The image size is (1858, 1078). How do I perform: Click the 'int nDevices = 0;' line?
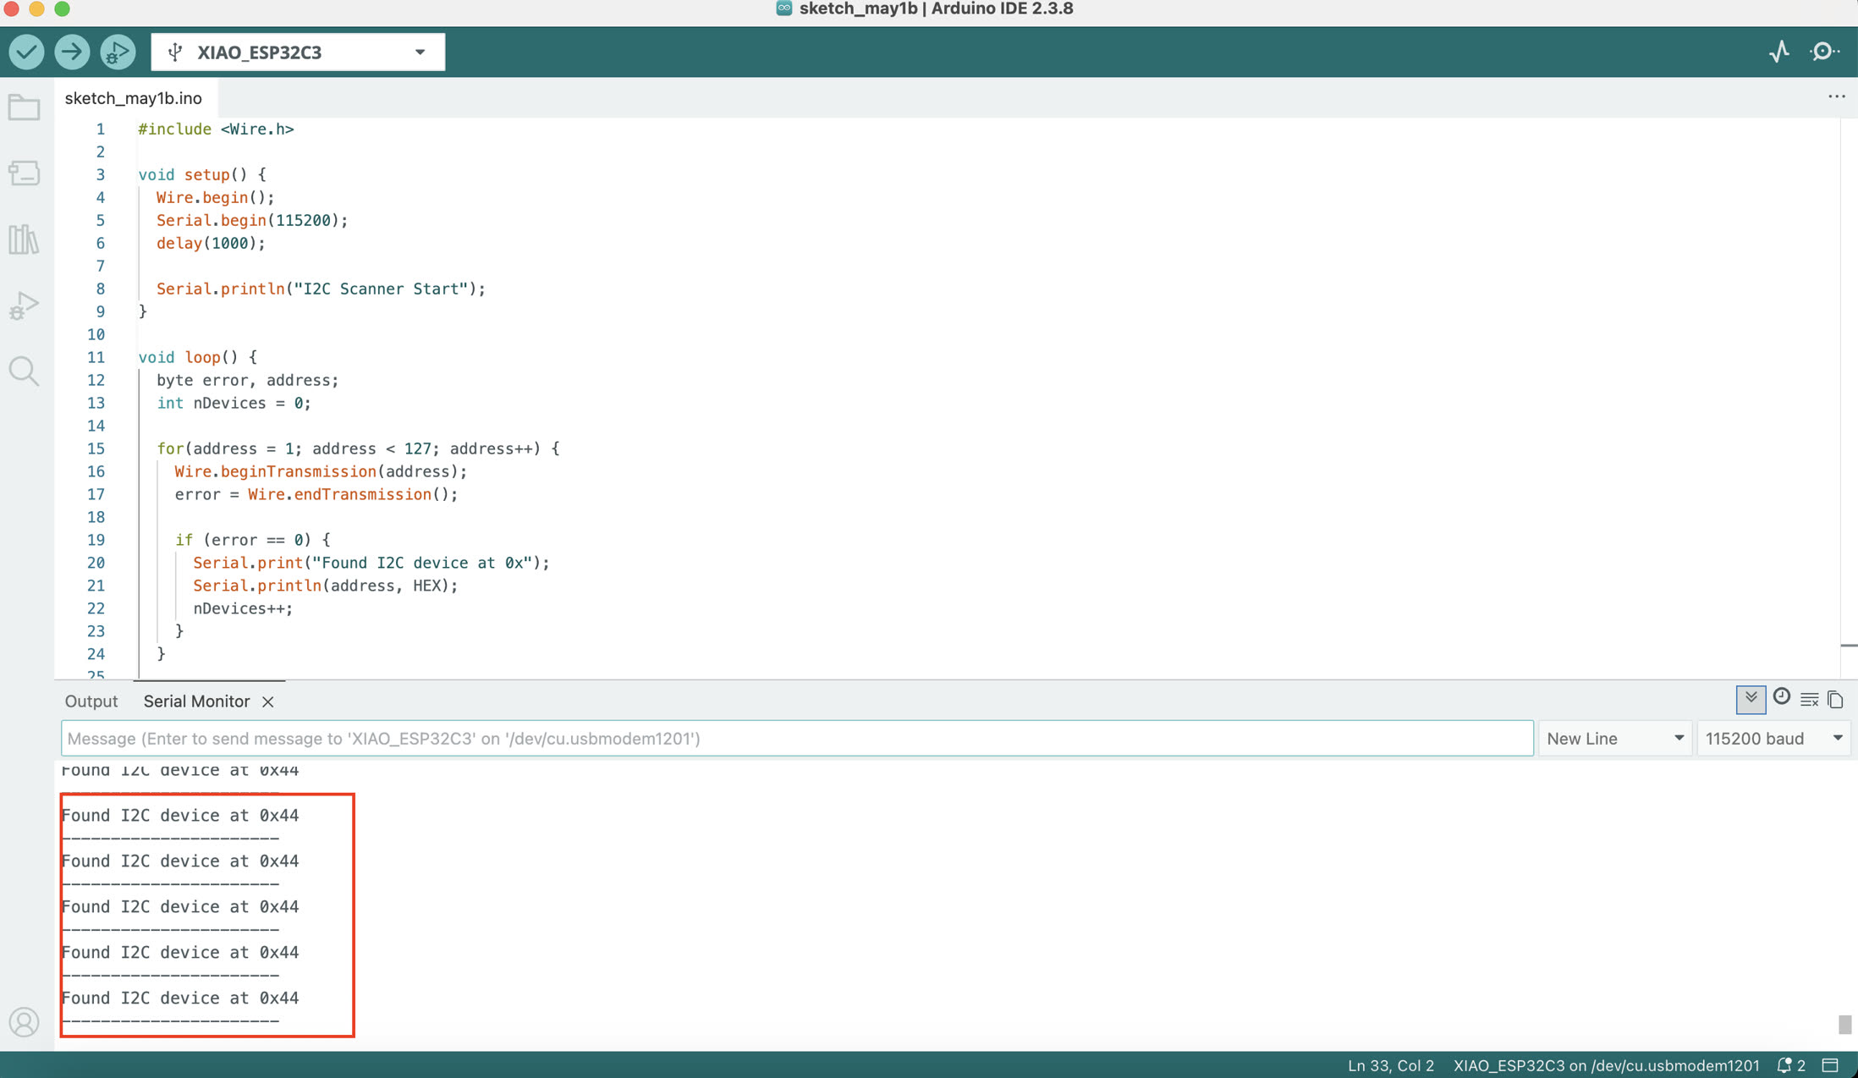(x=234, y=403)
